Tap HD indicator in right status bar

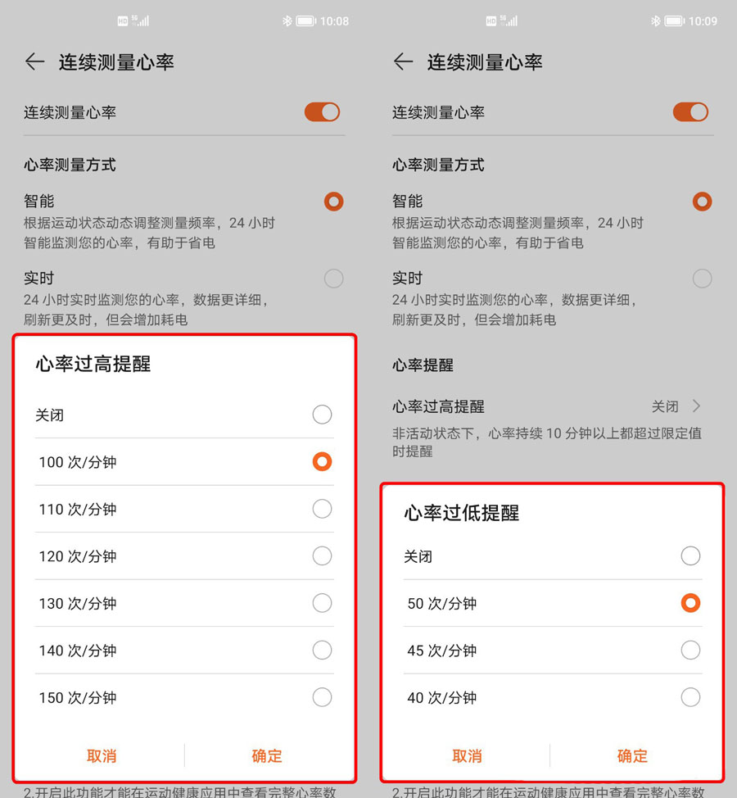click(491, 20)
